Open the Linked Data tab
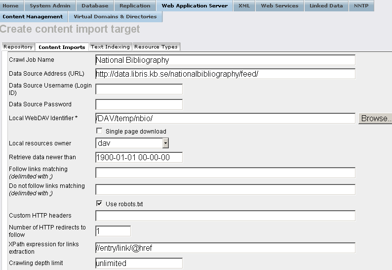 [326, 6]
